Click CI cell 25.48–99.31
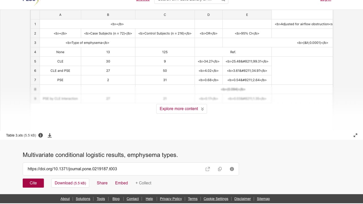This screenshot has width=363, height=204. point(247,61)
